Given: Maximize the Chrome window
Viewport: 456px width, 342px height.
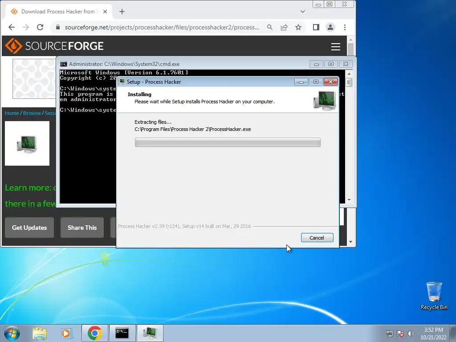Looking at the screenshot, I should click(330, 4).
